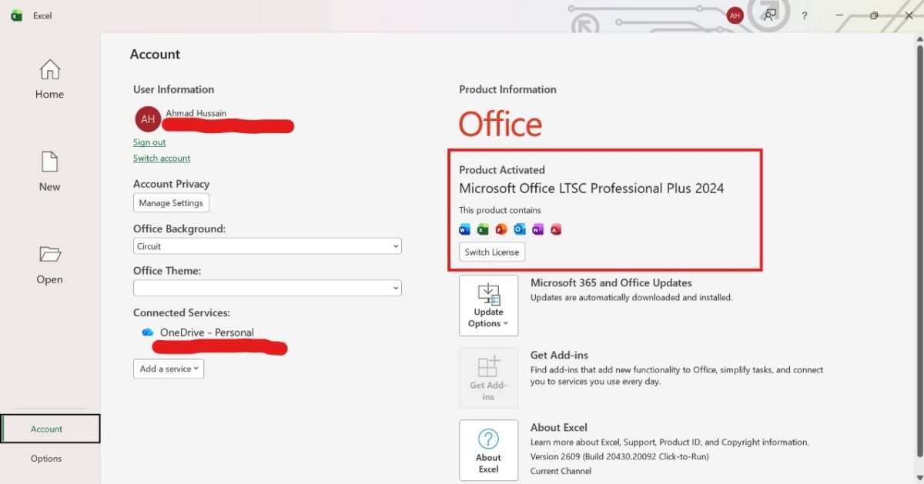Screen dimensions: 924x484
Task: Click the question mark help icon
Action: click(x=804, y=15)
